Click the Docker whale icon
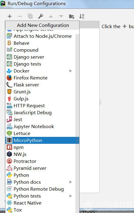The height and width of the screenshot is (213, 134). pos(9,71)
